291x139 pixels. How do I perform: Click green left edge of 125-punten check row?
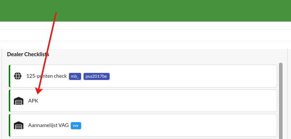tap(9, 76)
